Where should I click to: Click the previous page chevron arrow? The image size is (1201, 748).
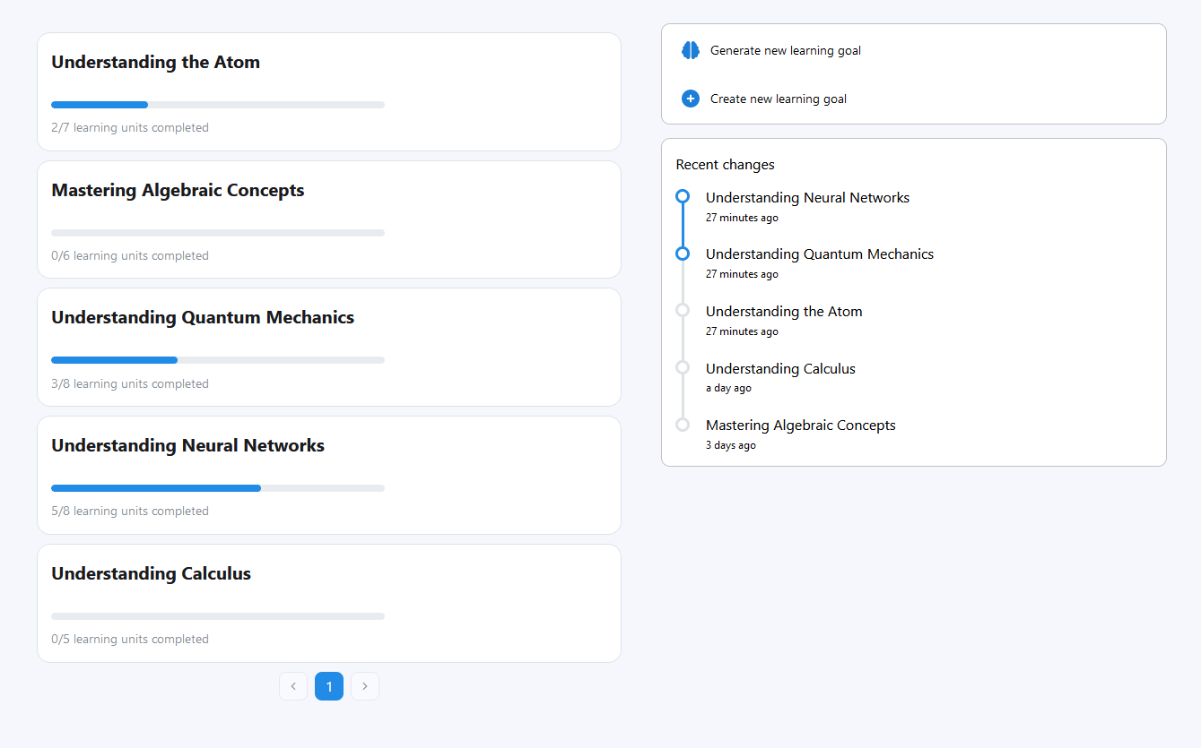(x=293, y=686)
